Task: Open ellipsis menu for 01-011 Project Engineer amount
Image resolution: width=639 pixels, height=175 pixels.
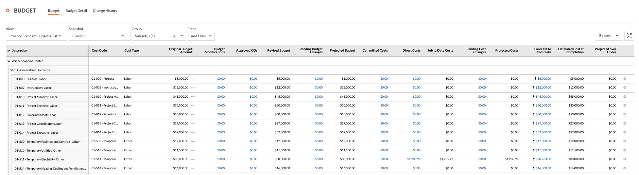Action: [193, 105]
